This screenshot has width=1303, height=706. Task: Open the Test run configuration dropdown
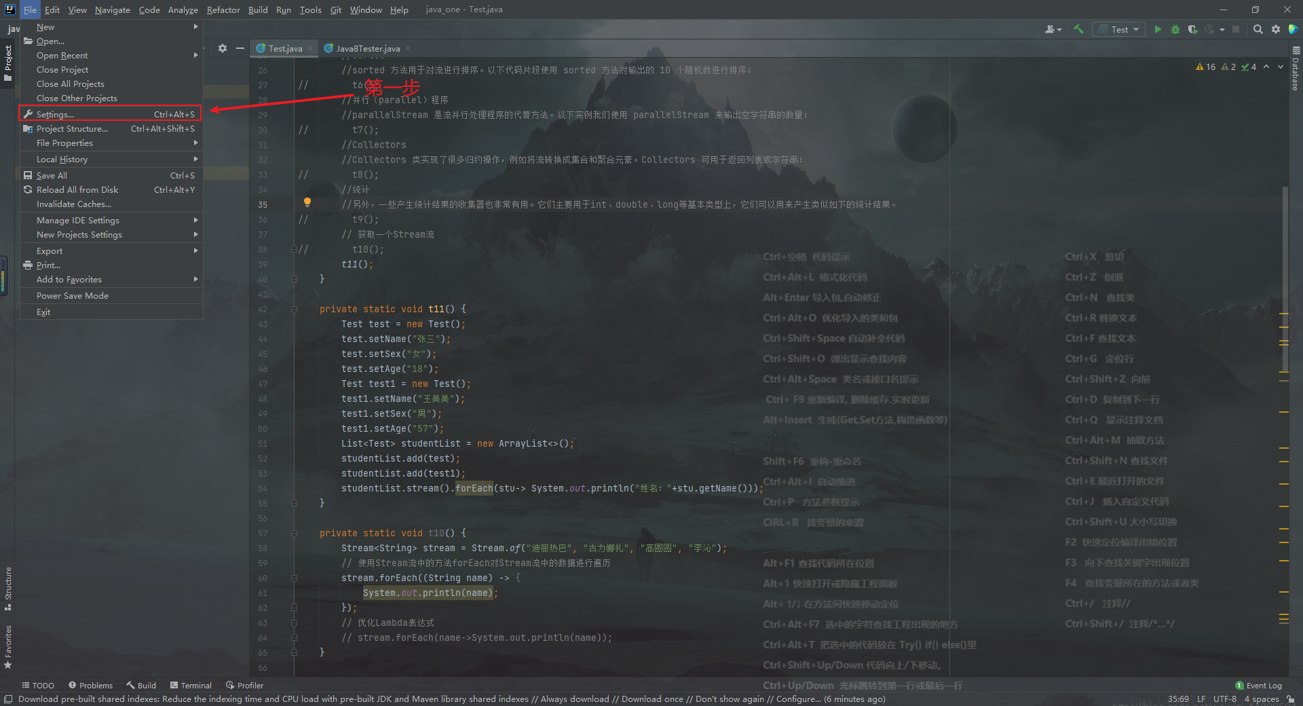1118,29
